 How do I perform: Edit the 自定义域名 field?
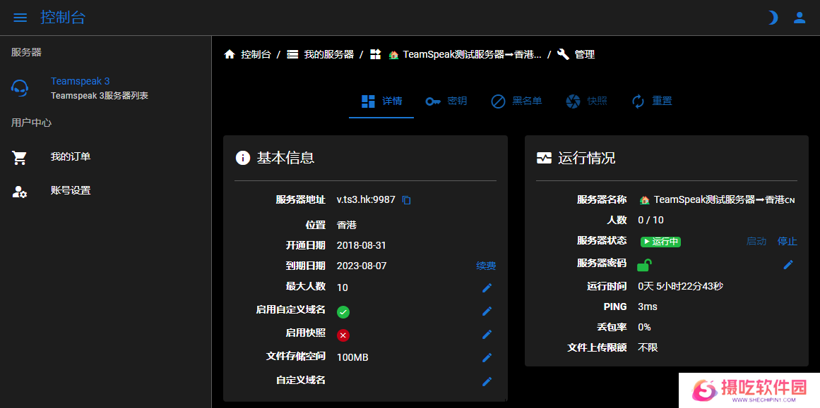487,381
